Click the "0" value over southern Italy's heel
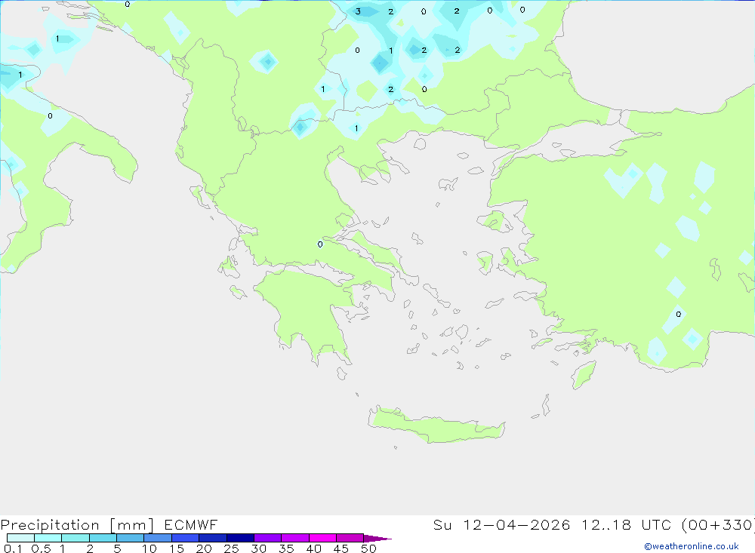The width and height of the screenshot is (755, 553). (x=50, y=116)
